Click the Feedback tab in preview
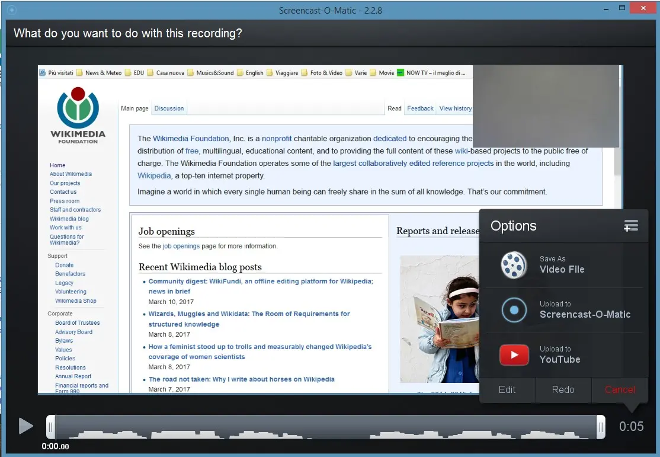 pyautogui.click(x=420, y=108)
